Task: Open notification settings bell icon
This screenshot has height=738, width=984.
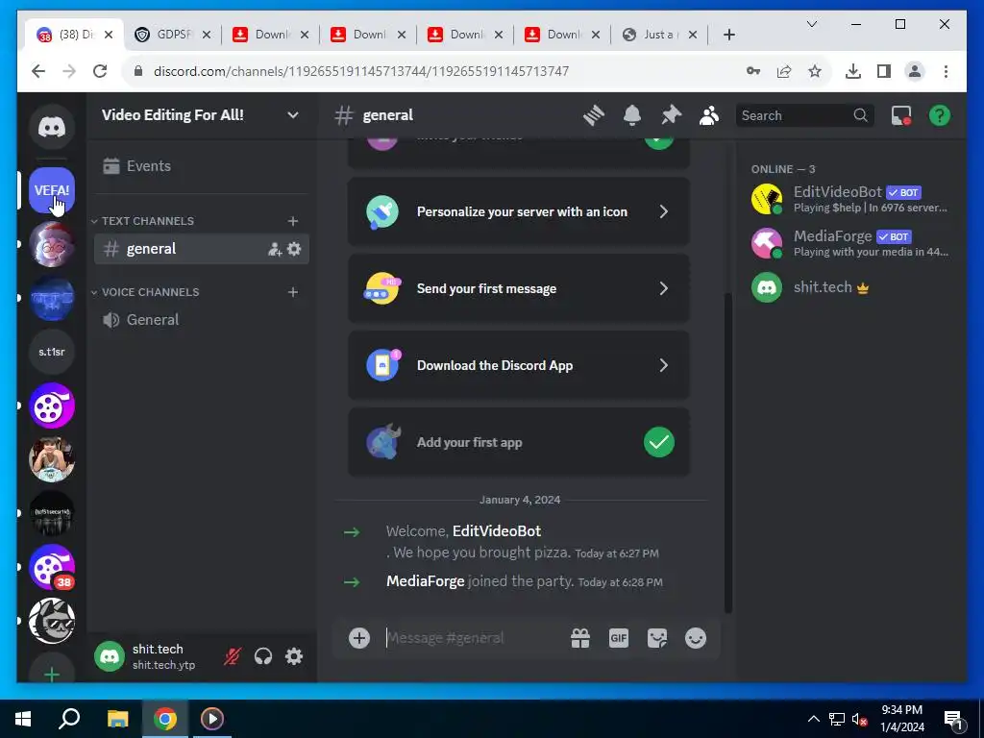Action: pos(632,115)
